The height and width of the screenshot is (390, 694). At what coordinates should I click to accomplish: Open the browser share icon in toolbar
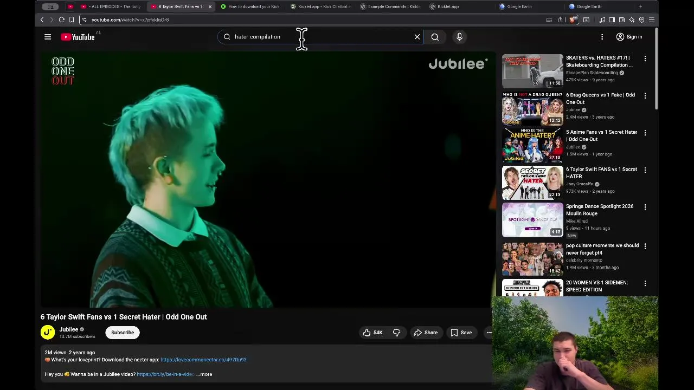pos(560,19)
